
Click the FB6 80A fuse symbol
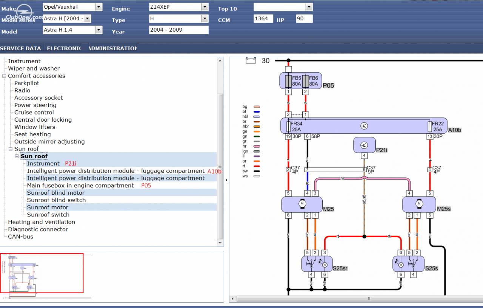[305, 81]
